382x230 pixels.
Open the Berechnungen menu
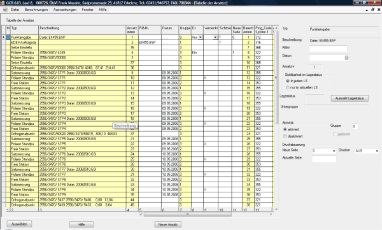[x=36, y=10]
